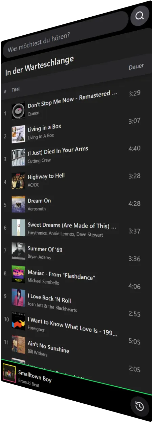Screen dimensions: 153x422
Task: Open the history clock icon
Action: pyautogui.click(x=139, y=406)
